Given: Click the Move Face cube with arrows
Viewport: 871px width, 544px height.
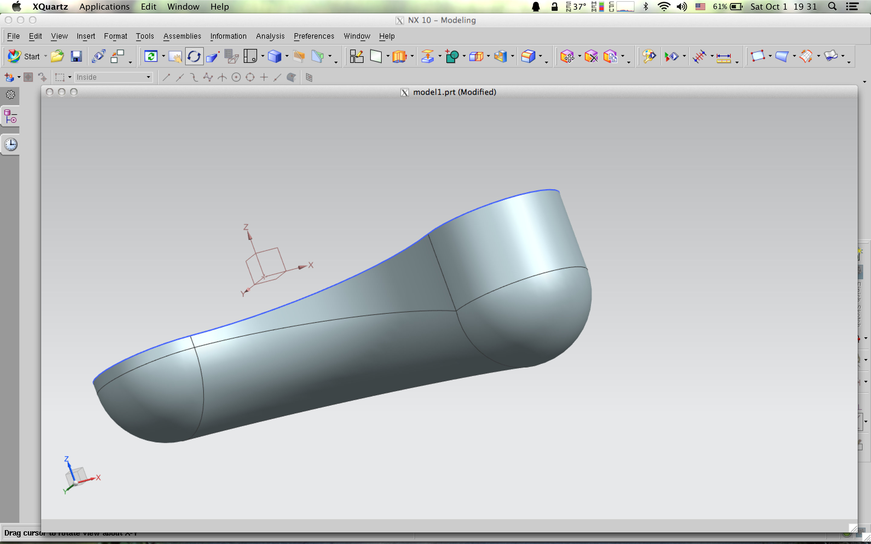Looking at the screenshot, I should (567, 57).
